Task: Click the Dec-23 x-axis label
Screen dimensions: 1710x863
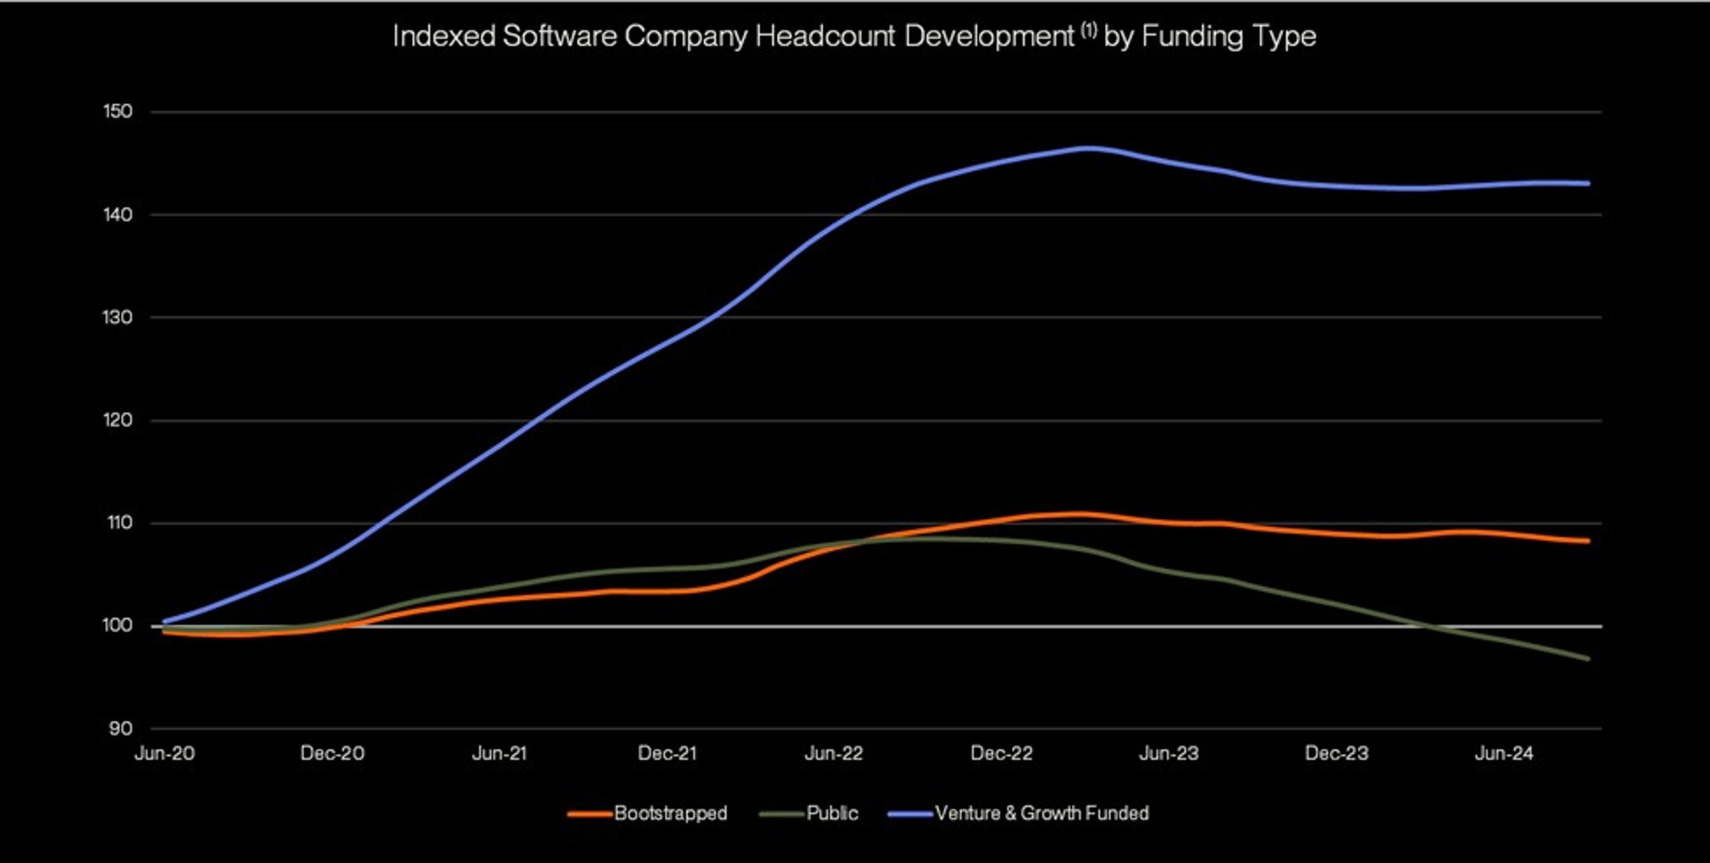Action: point(1337,753)
